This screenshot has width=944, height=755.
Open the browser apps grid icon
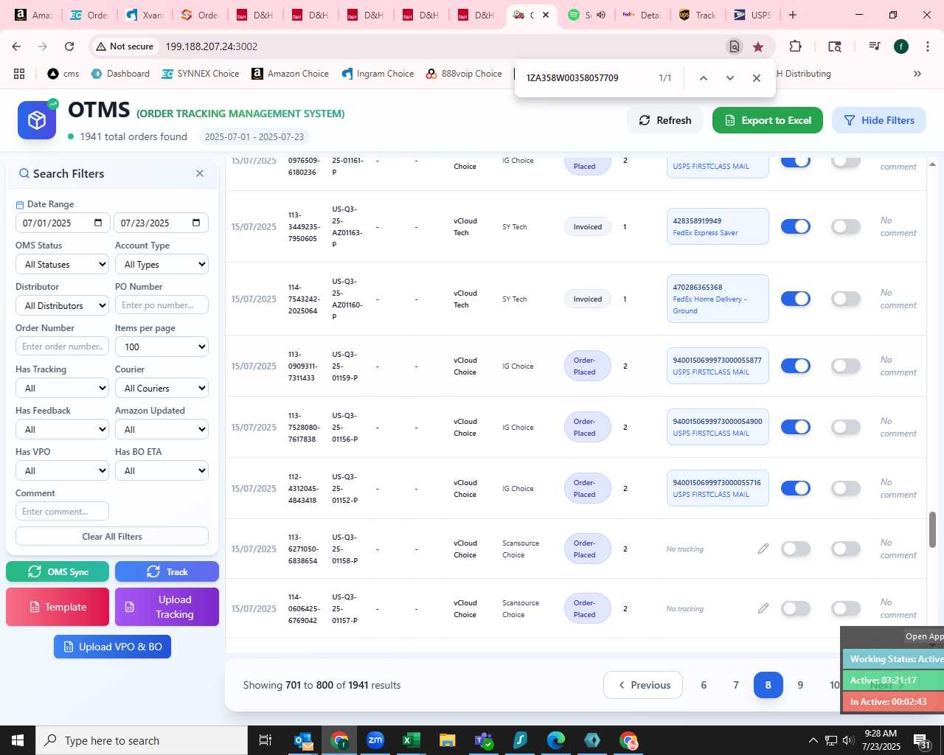coord(19,74)
